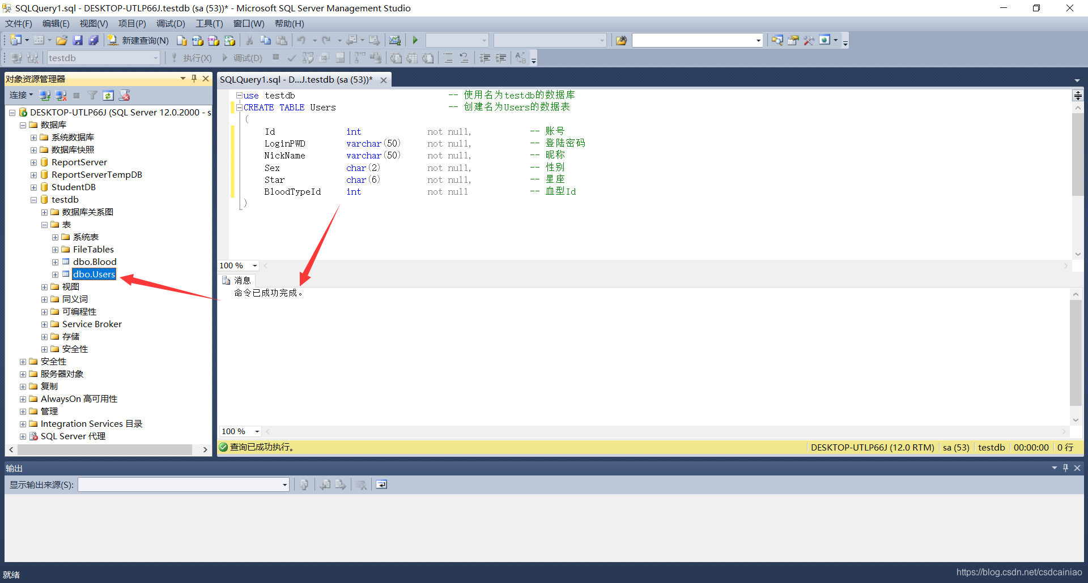Open the 文件(F) menu
This screenshot has width=1088, height=583.
[19, 23]
